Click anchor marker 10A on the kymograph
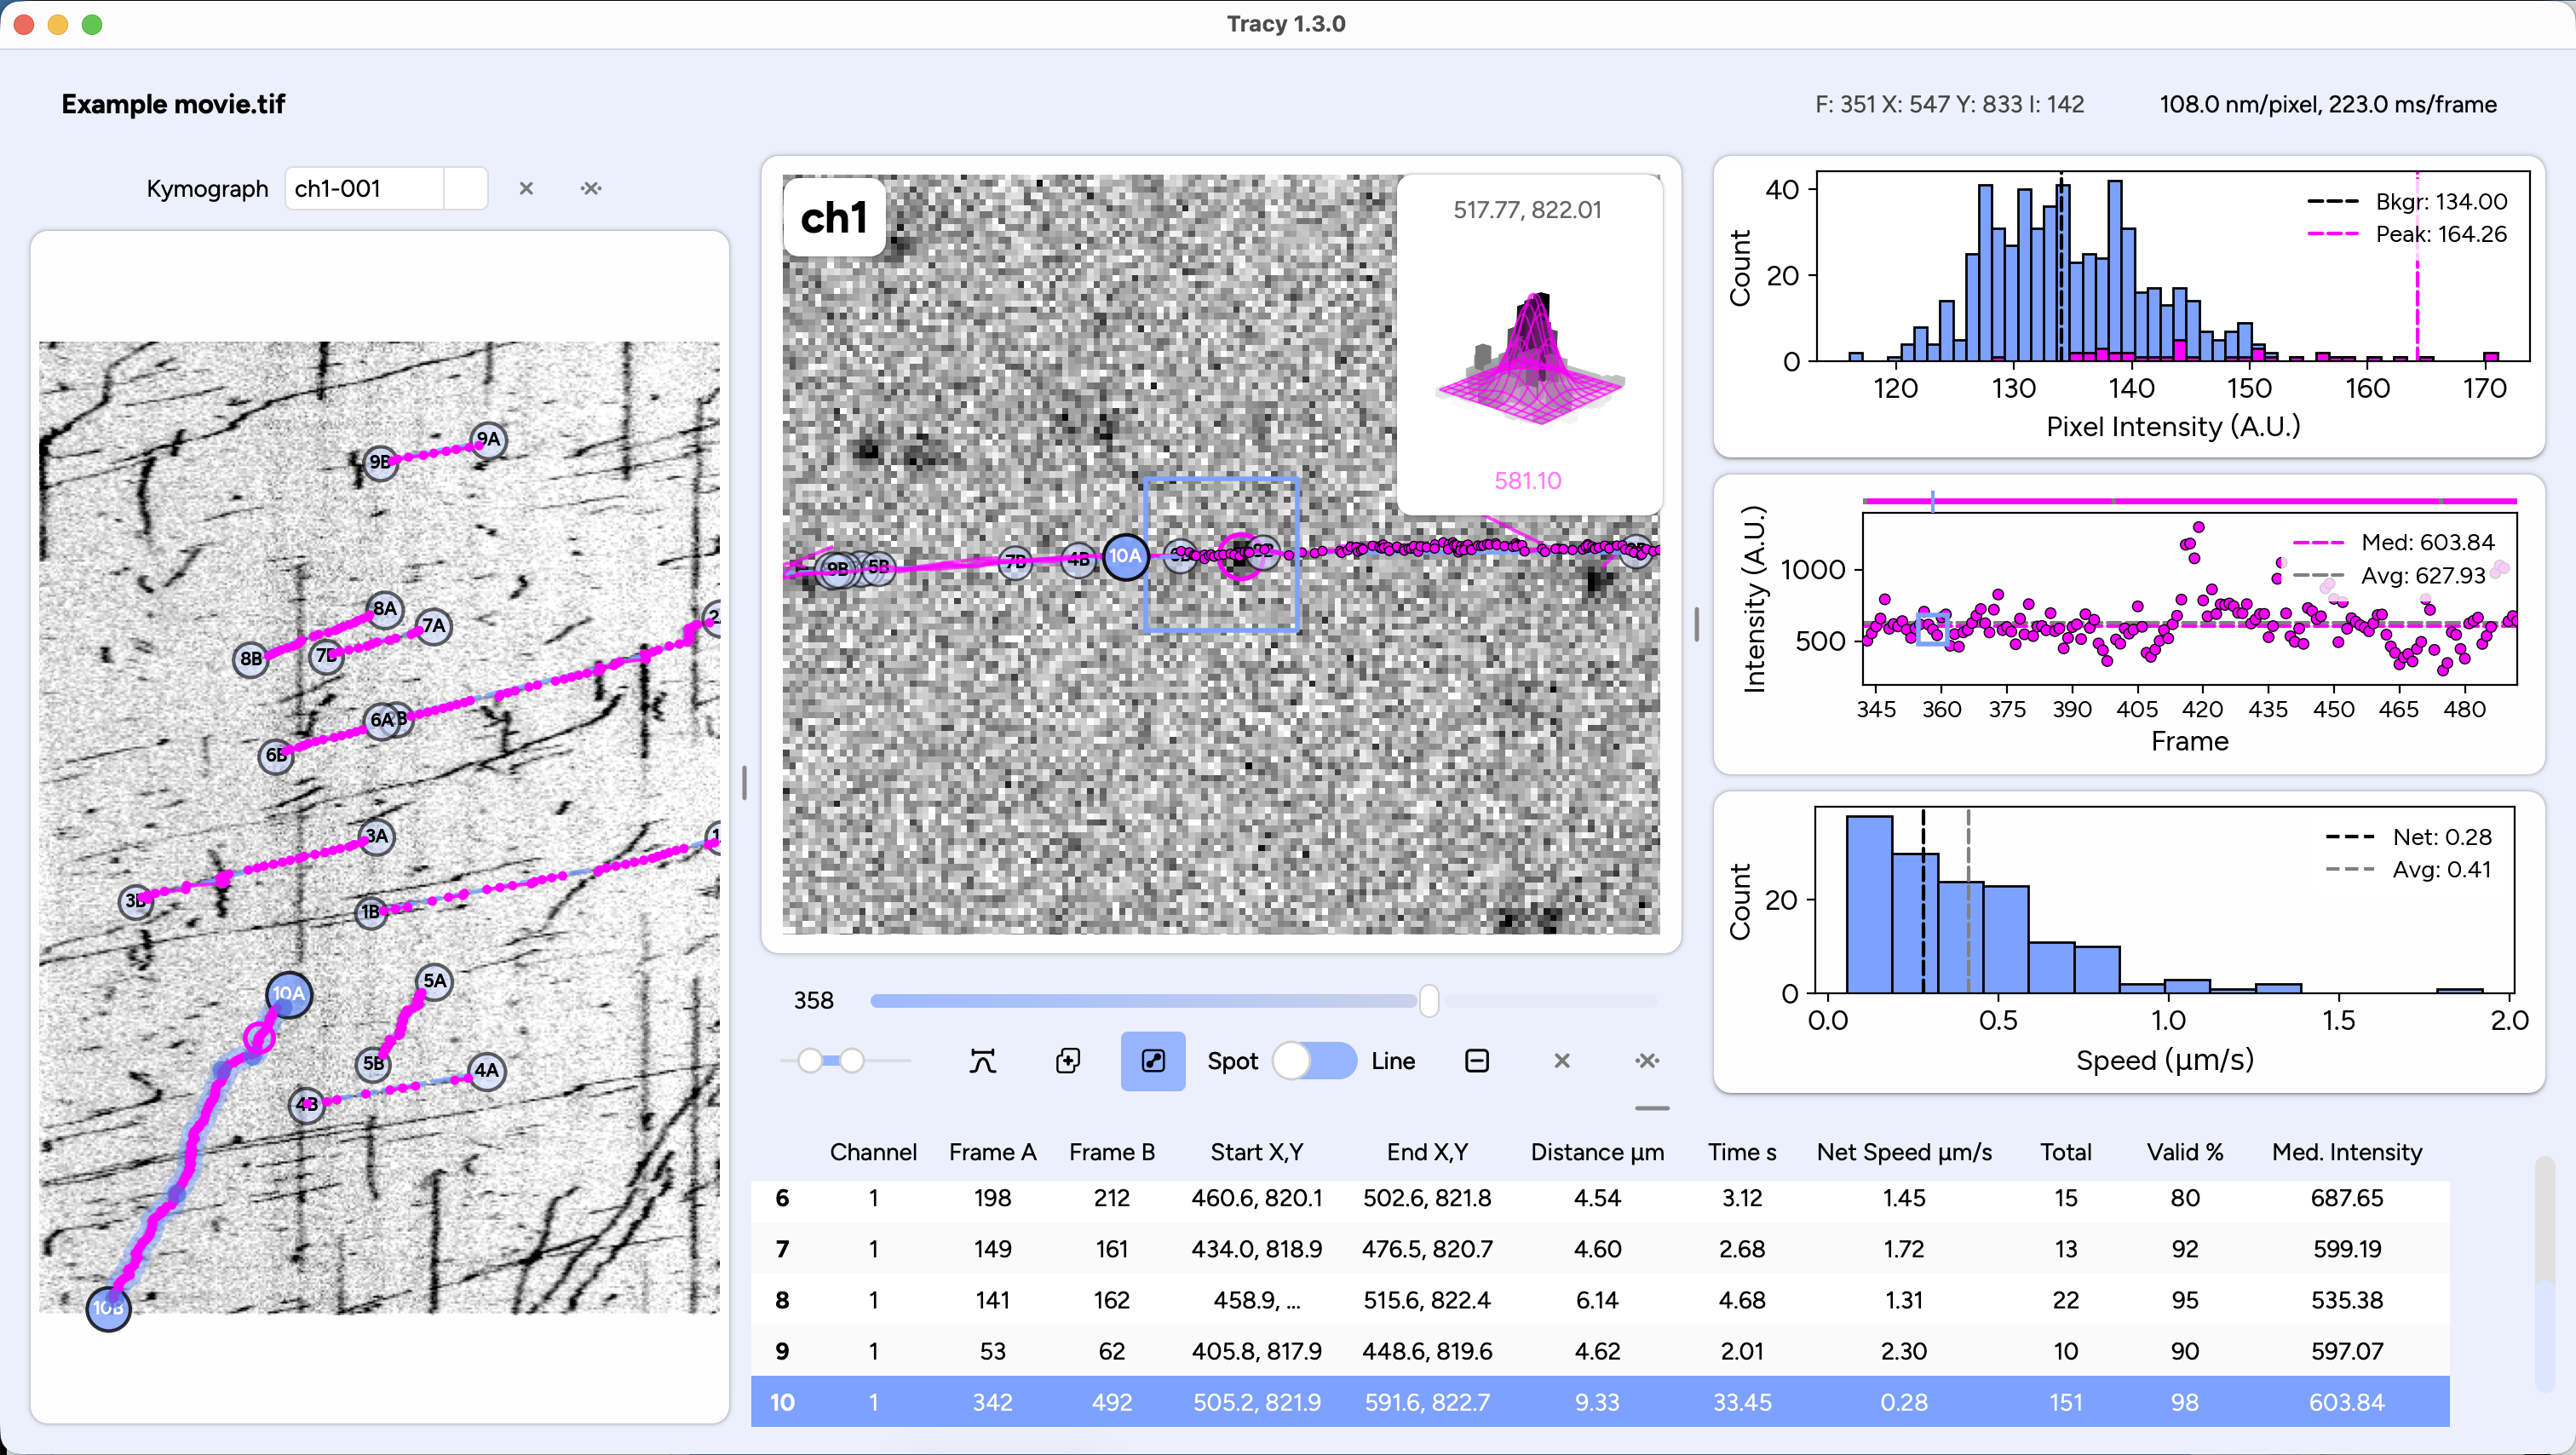2576x1455 pixels. (288, 994)
